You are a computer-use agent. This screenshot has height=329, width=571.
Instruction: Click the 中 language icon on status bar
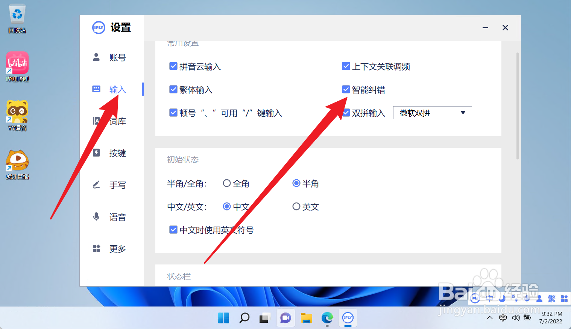coord(490,298)
